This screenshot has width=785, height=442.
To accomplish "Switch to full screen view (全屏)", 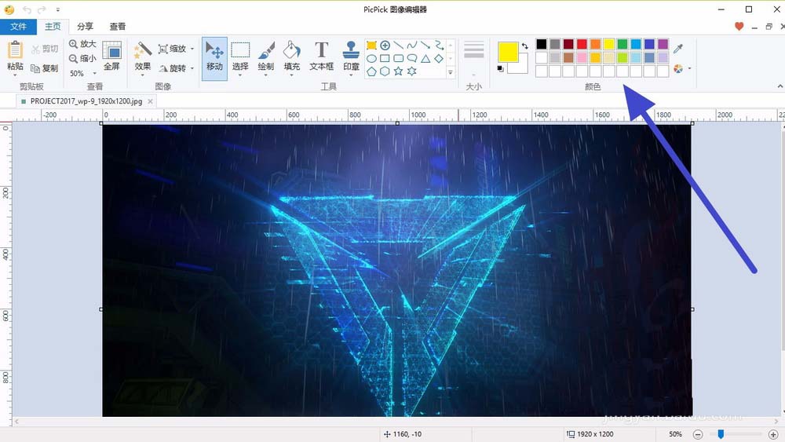I will tap(111, 56).
